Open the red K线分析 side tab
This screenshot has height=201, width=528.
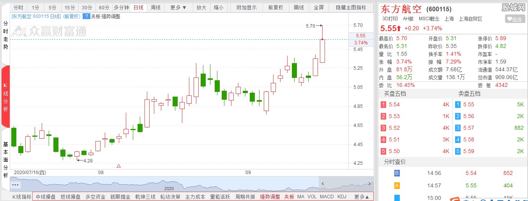(5, 97)
